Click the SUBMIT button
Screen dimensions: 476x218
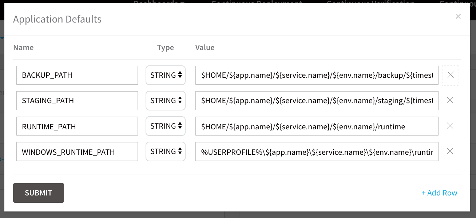(x=39, y=193)
